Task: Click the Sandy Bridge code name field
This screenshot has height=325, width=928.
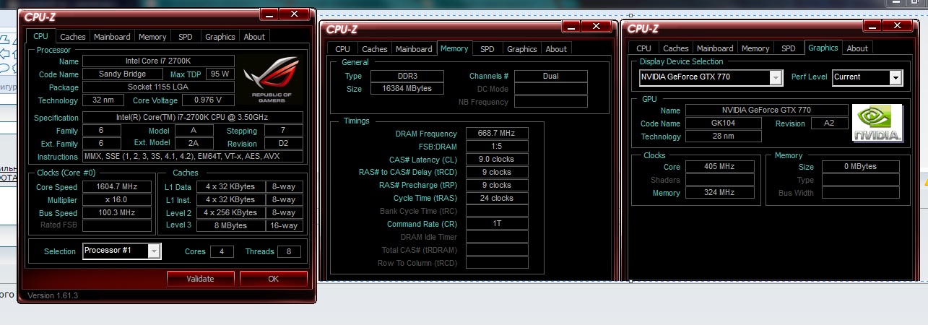Action: [x=123, y=74]
